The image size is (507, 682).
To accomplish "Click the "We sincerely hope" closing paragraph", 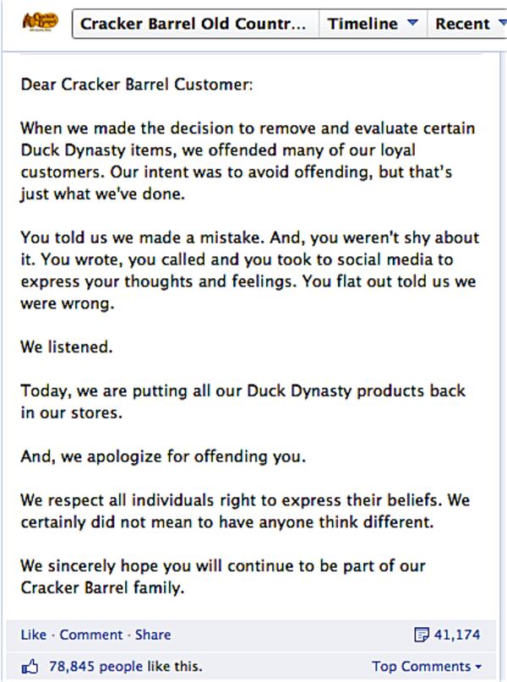I will (224, 577).
